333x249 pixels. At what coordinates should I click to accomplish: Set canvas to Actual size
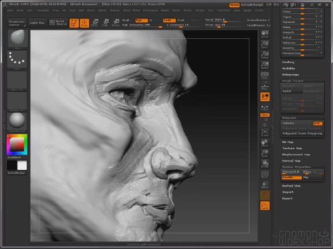point(265,55)
